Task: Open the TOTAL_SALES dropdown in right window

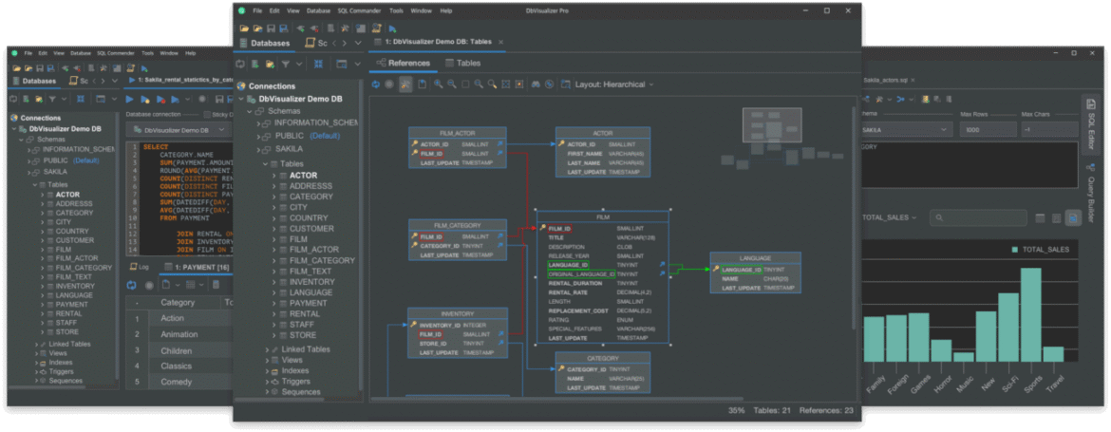Action: (889, 218)
